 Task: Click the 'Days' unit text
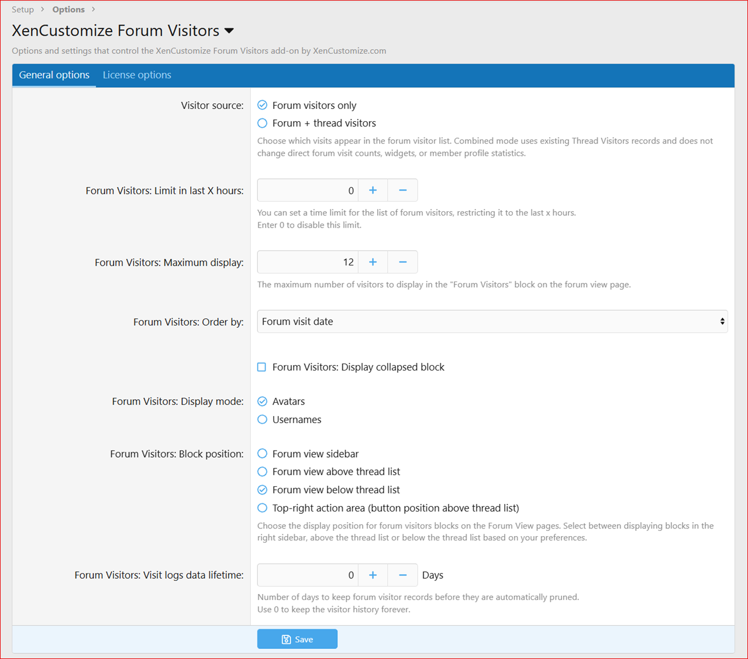(x=433, y=575)
